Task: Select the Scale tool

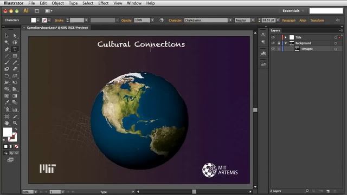Action: pyautogui.click(x=15, y=76)
